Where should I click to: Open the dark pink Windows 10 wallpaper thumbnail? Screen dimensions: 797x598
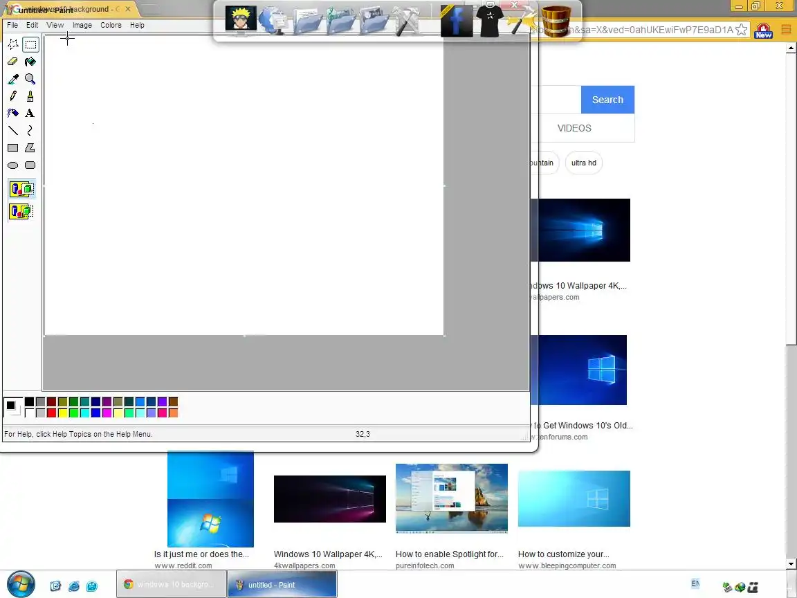(x=330, y=499)
